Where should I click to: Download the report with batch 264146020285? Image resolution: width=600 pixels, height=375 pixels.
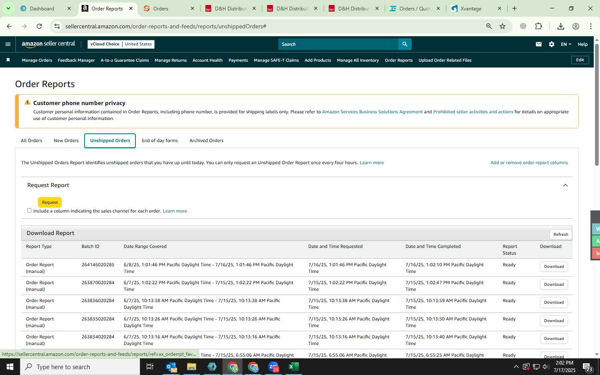tap(554, 267)
